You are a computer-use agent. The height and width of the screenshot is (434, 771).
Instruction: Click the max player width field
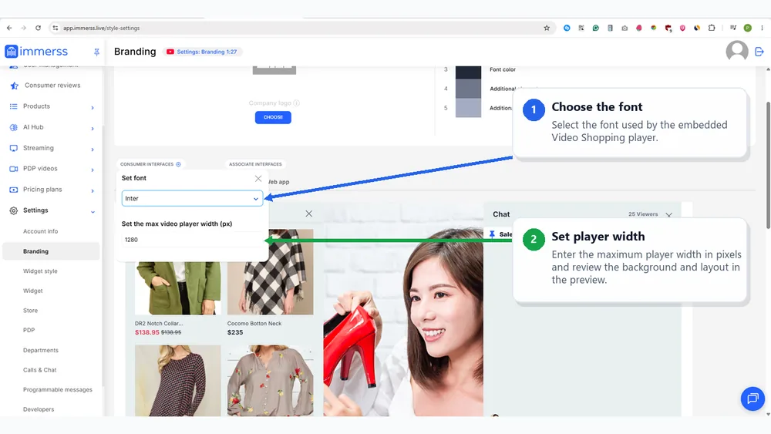tap(192, 240)
